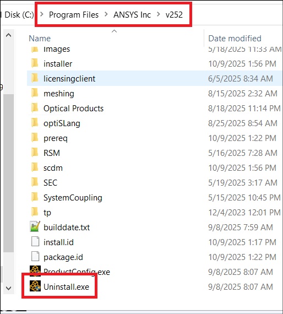Click the date 6/5/2025 8:34 AM
This screenshot has width=283, height=314.
click(x=241, y=78)
